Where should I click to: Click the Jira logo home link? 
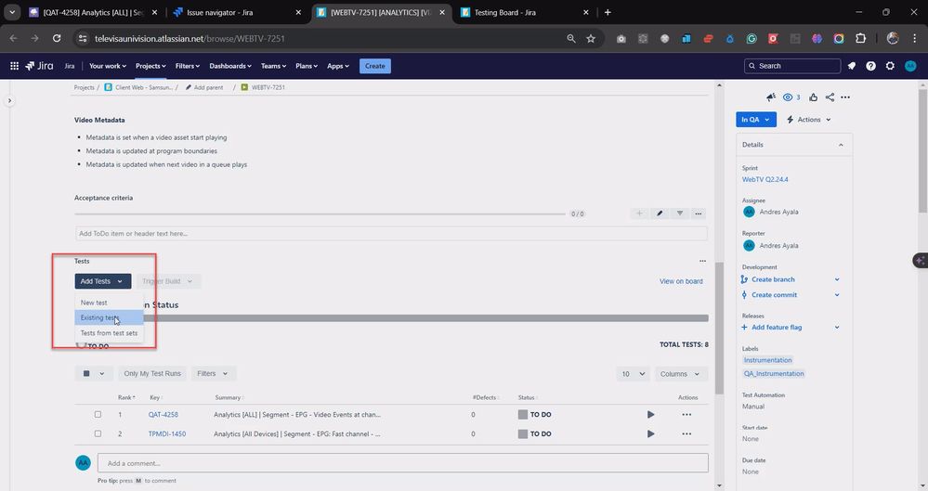(x=40, y=66)
